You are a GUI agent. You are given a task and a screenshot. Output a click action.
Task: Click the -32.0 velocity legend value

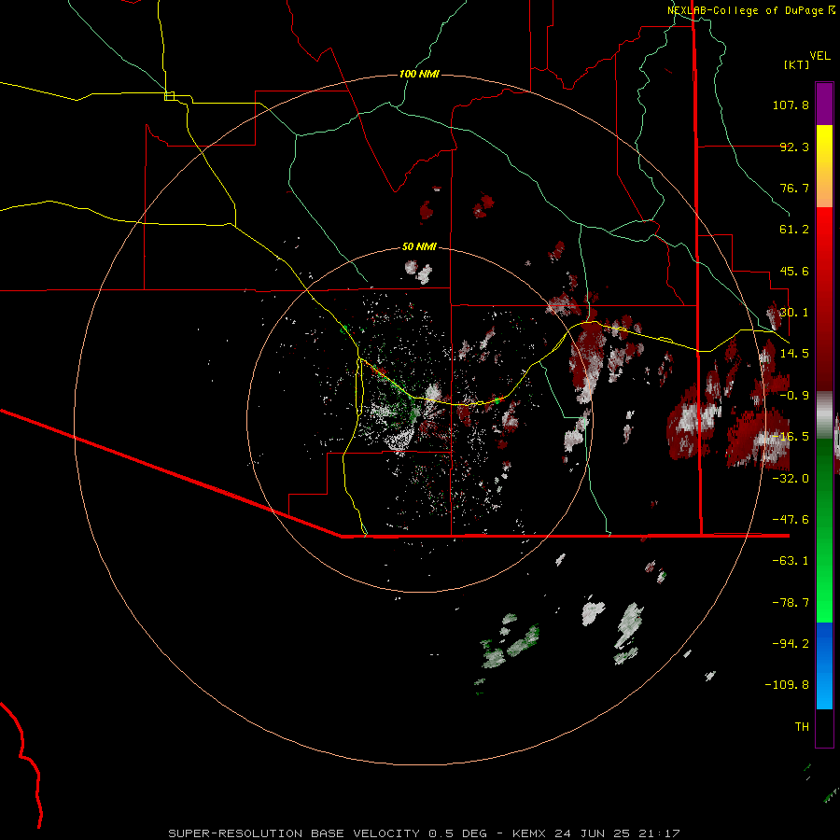coord(791,479)
